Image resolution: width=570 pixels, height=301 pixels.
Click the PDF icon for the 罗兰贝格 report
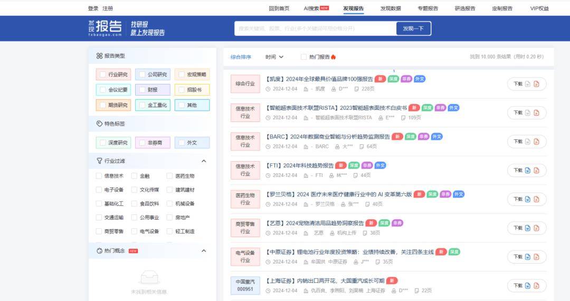[x=536, y=199]
